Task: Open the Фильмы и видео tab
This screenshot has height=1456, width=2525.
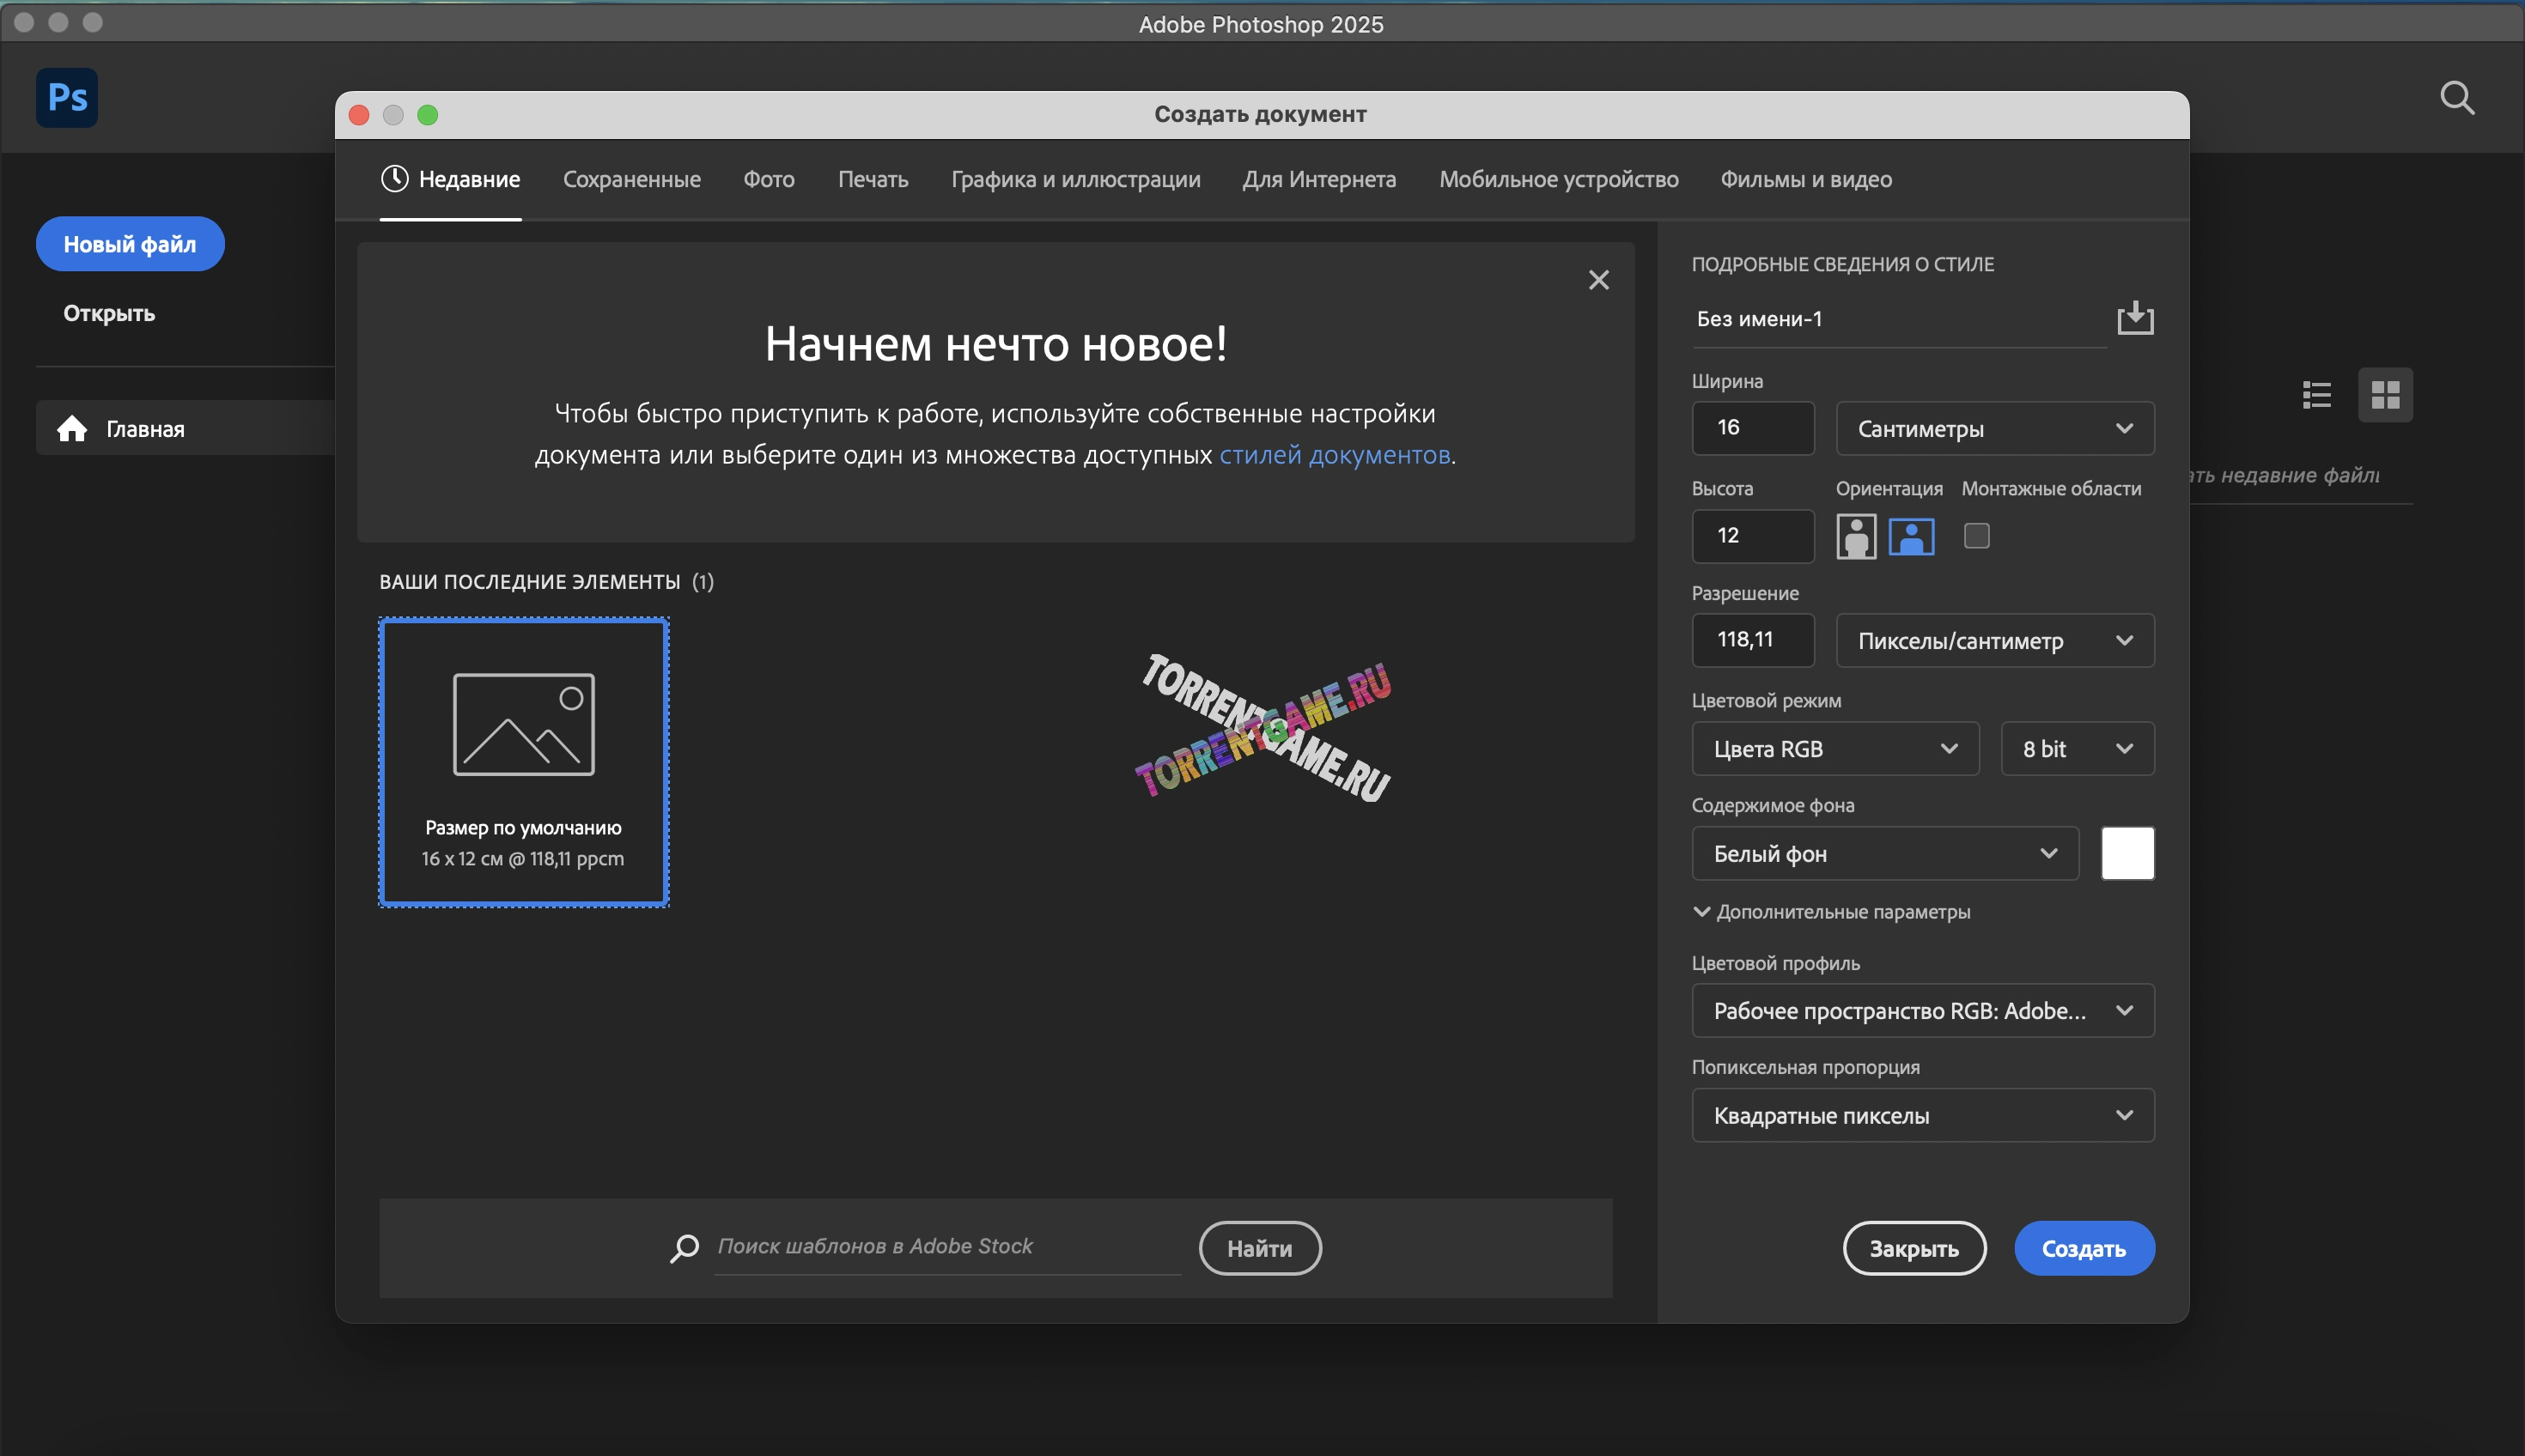Action: [x=1805, y=180]
